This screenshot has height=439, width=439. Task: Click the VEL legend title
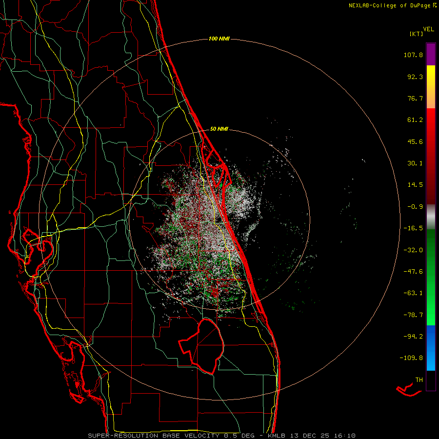(428, 29)
